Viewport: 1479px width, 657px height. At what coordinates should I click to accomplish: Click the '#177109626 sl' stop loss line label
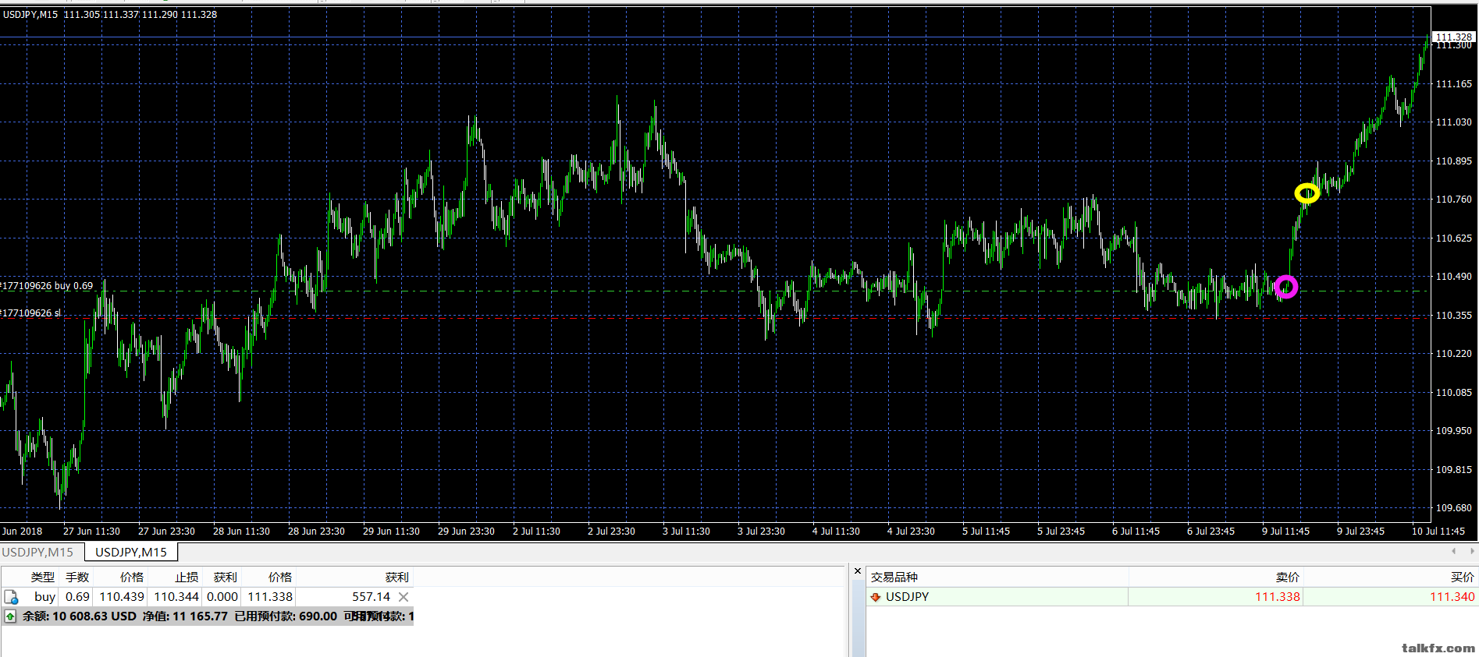(31, 313)
